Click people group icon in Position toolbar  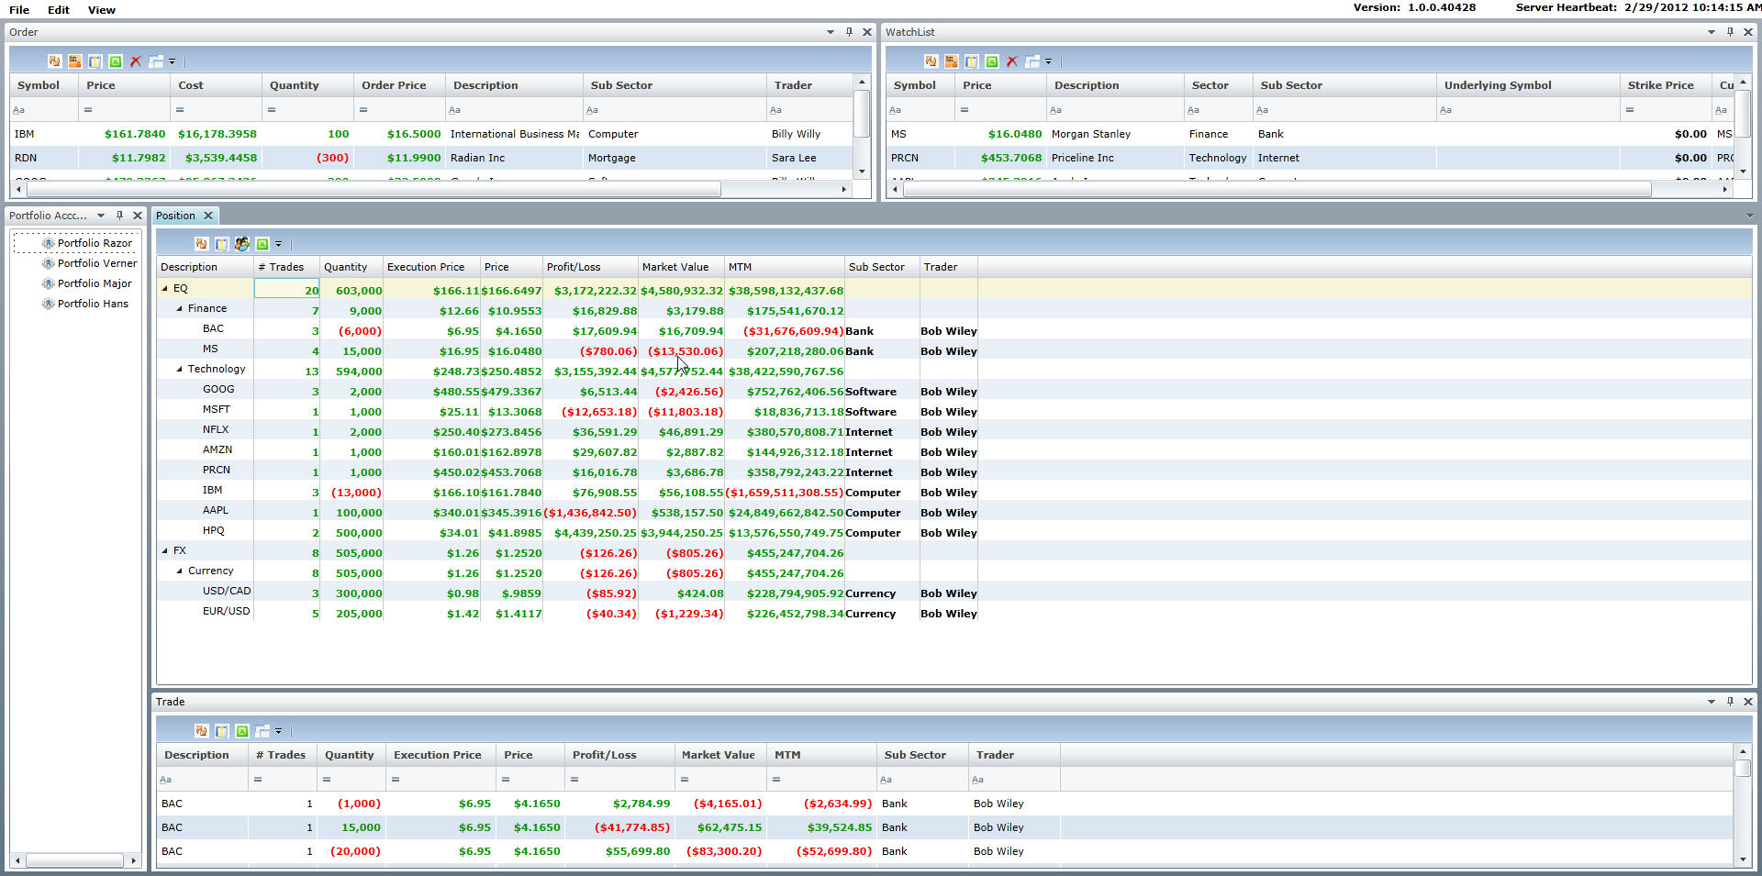(x=242, y=244)
